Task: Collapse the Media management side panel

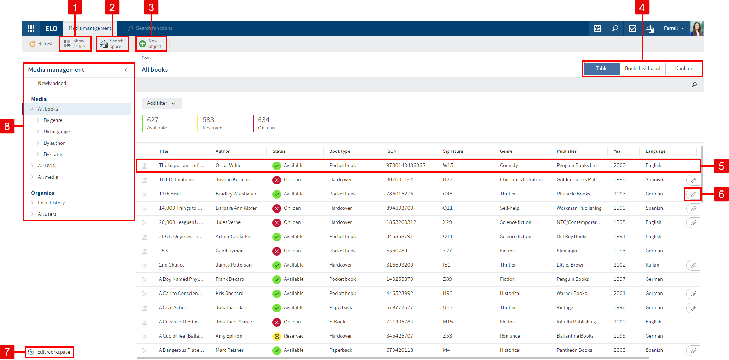Action: pyautogui.click(x=125, y=70)
